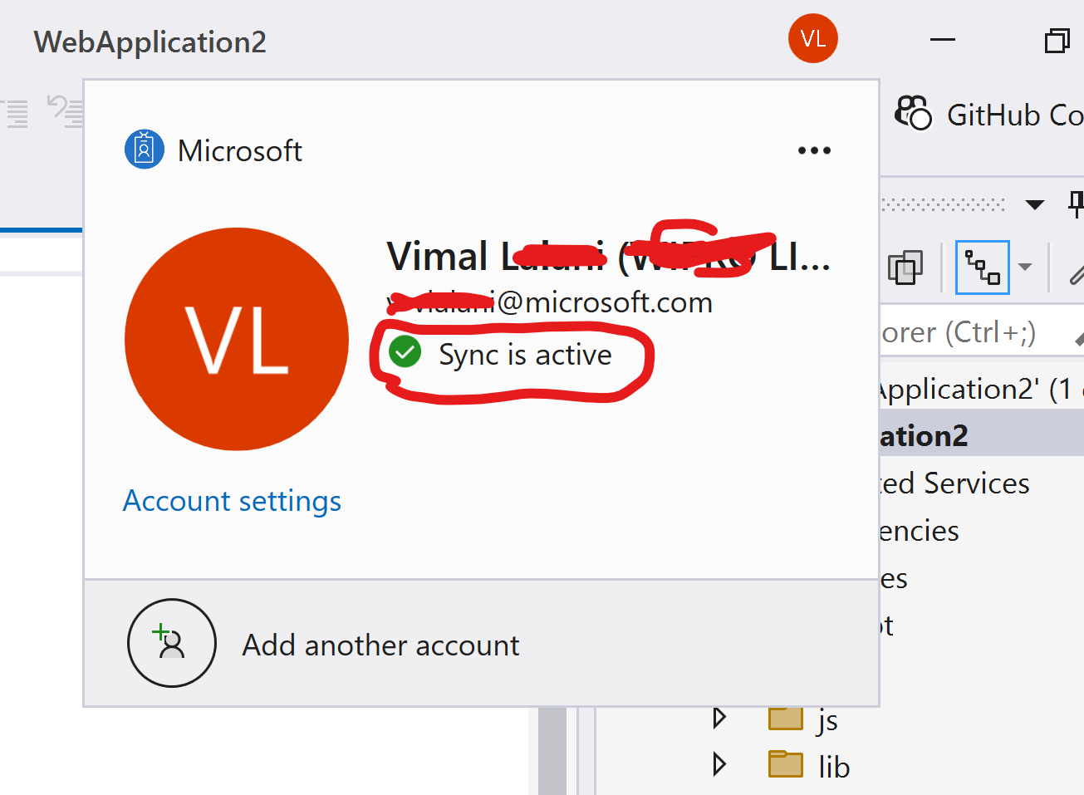Viewport: 1084px width, 795px height.
Task: Click the green sync checkmark icon
Action: [x=405, y=352]
